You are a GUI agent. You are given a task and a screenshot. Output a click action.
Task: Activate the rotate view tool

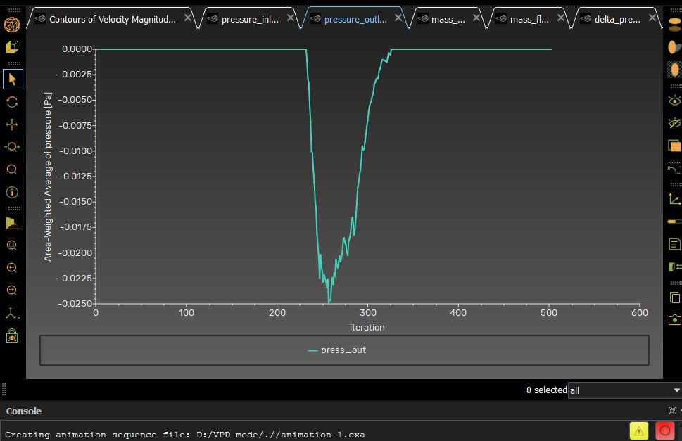12,102
